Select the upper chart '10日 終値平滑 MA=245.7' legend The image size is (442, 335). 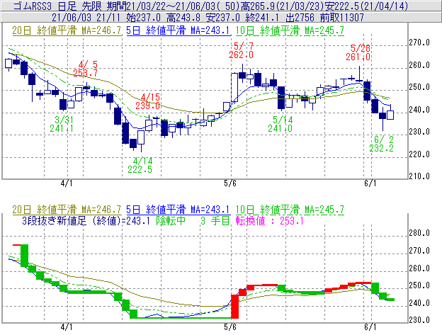290,30
